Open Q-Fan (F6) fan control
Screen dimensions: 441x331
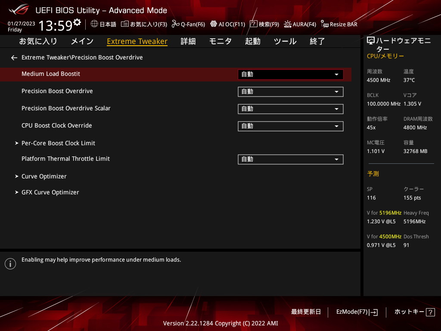click(175, 24)
